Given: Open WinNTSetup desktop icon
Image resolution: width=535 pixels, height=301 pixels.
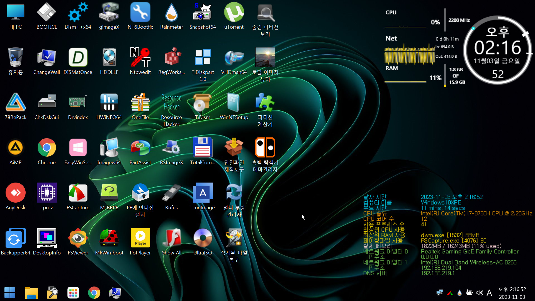Looking at the screenshot, I should tap(234, 106).
